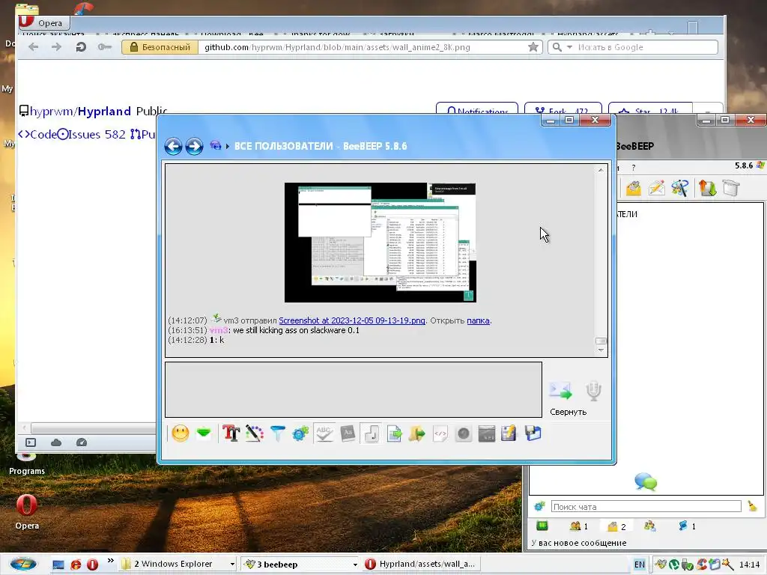This screenshot has height=575, width=767.
Task: Open the chat font (Tt) settings
Action: 231,433
